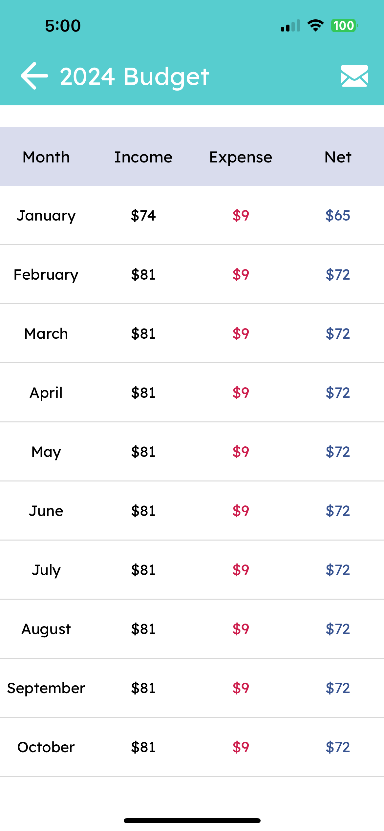Screen dimensions: 384x831
Task: Tap the Month column header
Action: tap(46, 157)
